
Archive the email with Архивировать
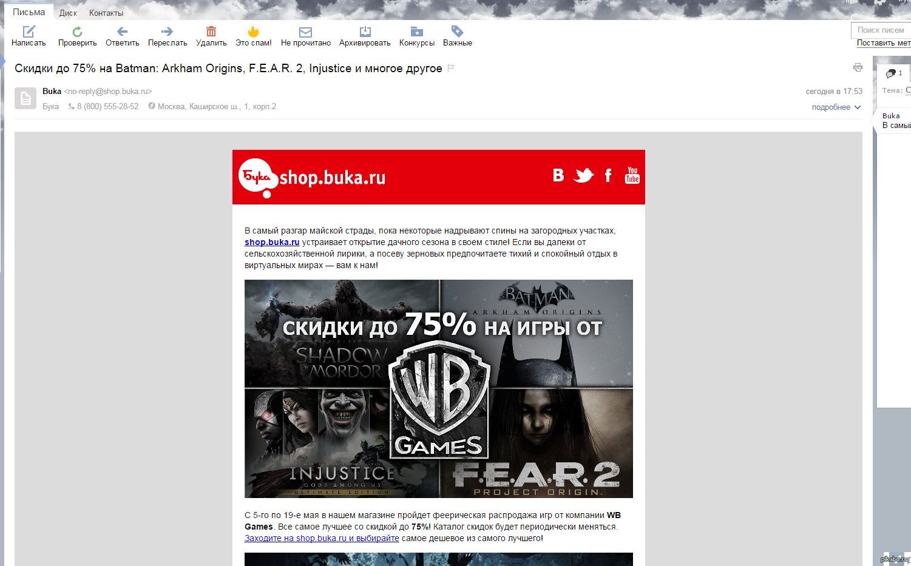pyautogui.click(x=365, y=32)
